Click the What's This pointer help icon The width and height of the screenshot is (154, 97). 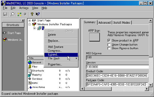38,14
